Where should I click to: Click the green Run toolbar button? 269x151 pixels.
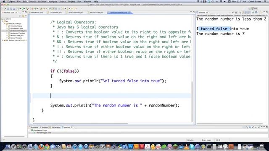click(x=23, y=8)
